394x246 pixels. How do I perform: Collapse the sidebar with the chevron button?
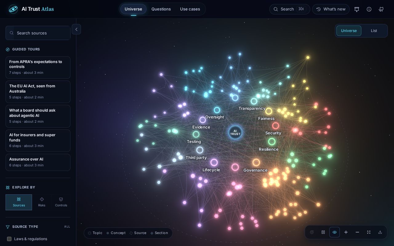(76, 29)
